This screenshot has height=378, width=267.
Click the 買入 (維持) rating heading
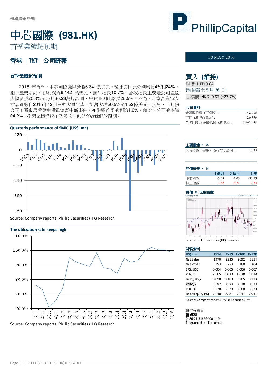[x=202, y=77]
